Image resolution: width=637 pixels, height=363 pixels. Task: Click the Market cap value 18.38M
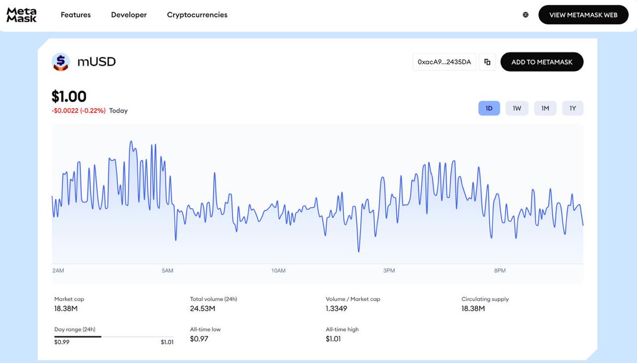click(x=66, y=308)
